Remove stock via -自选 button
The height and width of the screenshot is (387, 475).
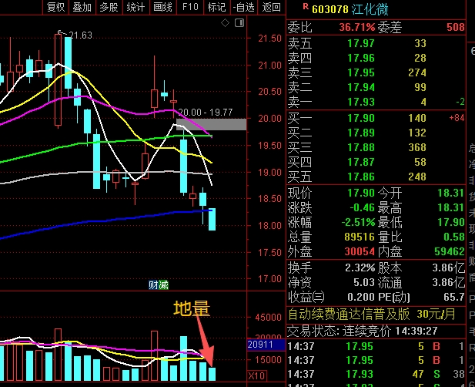[243, 7]
